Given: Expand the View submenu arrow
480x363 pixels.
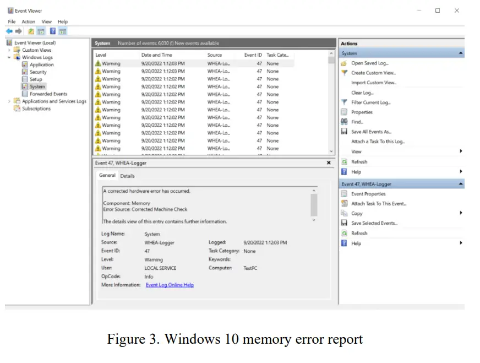Looking at the screenshot, I should pos(461,151).
